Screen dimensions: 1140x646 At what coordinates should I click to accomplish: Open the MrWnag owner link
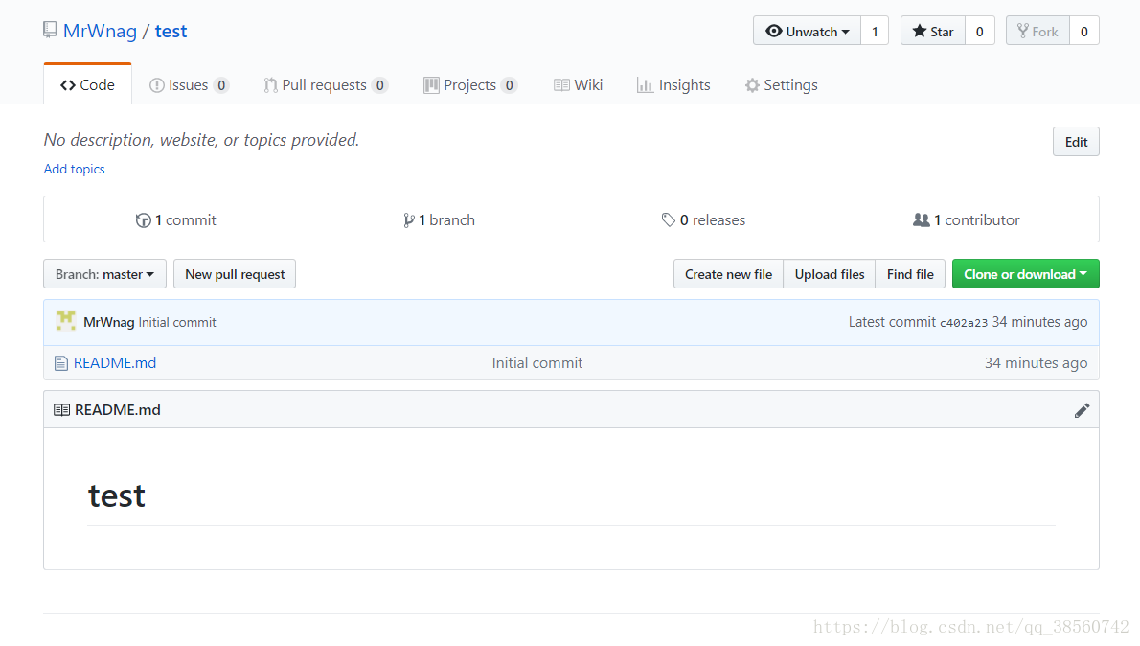(100, 32)
